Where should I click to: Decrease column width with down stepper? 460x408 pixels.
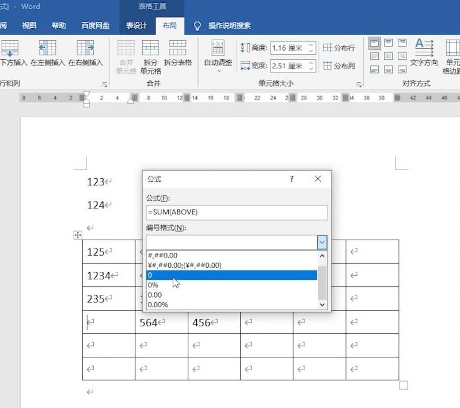311,69
